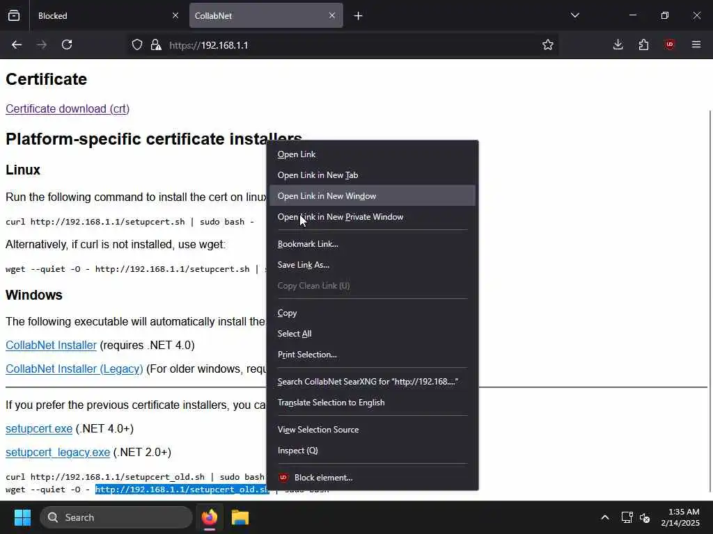Choose Select All menu entry
The height and width of the screenshot is (534, 713).
372,334
